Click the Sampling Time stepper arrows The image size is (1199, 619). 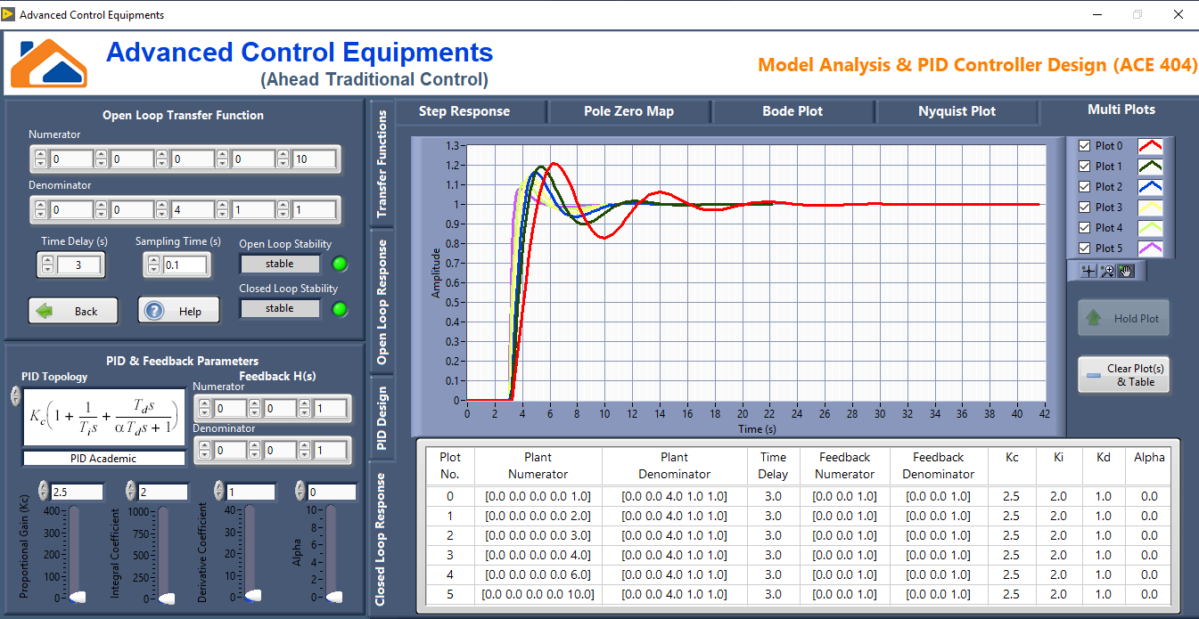tap(152, 265)
